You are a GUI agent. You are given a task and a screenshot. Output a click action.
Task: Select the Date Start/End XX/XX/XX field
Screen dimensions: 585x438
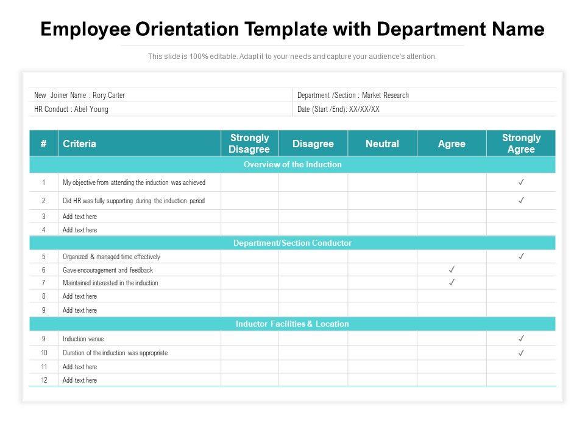point(338,109)
